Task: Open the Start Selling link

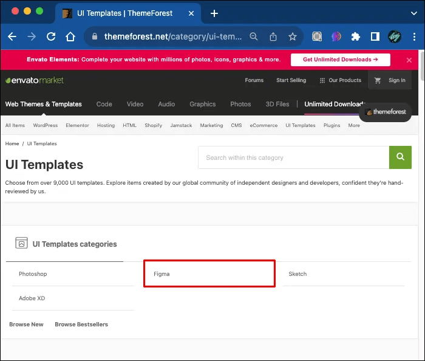Action: pyautogui.click(x=291, y=80)
